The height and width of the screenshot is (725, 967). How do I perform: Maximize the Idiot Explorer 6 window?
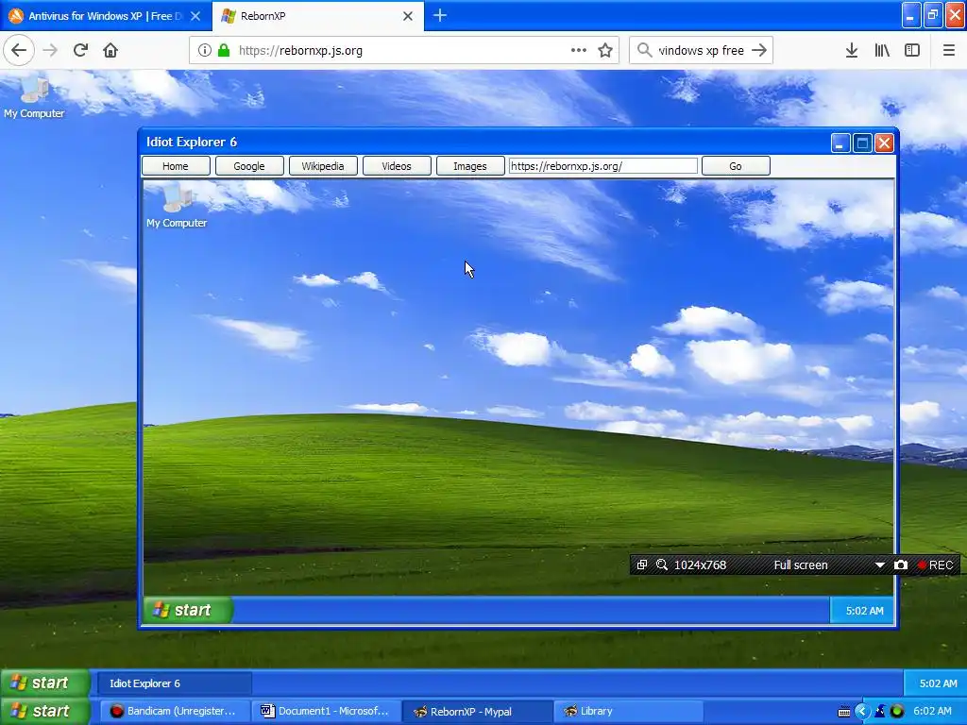(x=862, y=143)
